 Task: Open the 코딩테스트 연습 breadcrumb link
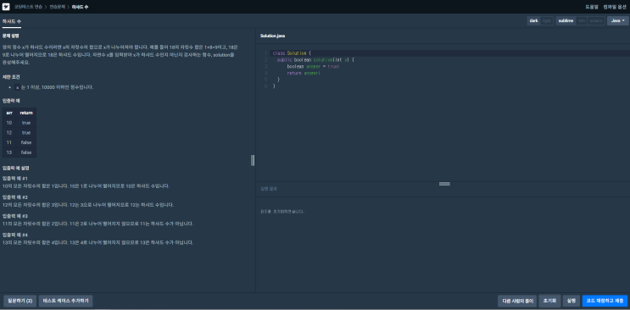[x=28, y=8]
